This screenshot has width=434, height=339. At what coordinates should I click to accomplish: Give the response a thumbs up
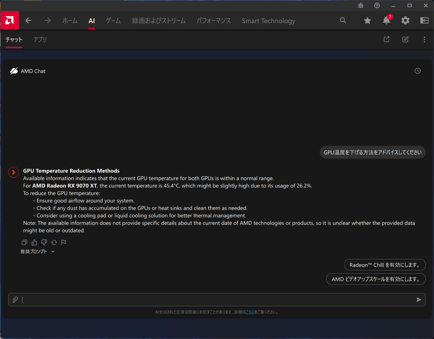pos(34,242)
